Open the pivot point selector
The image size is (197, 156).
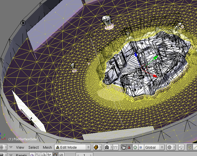(108, 147)
